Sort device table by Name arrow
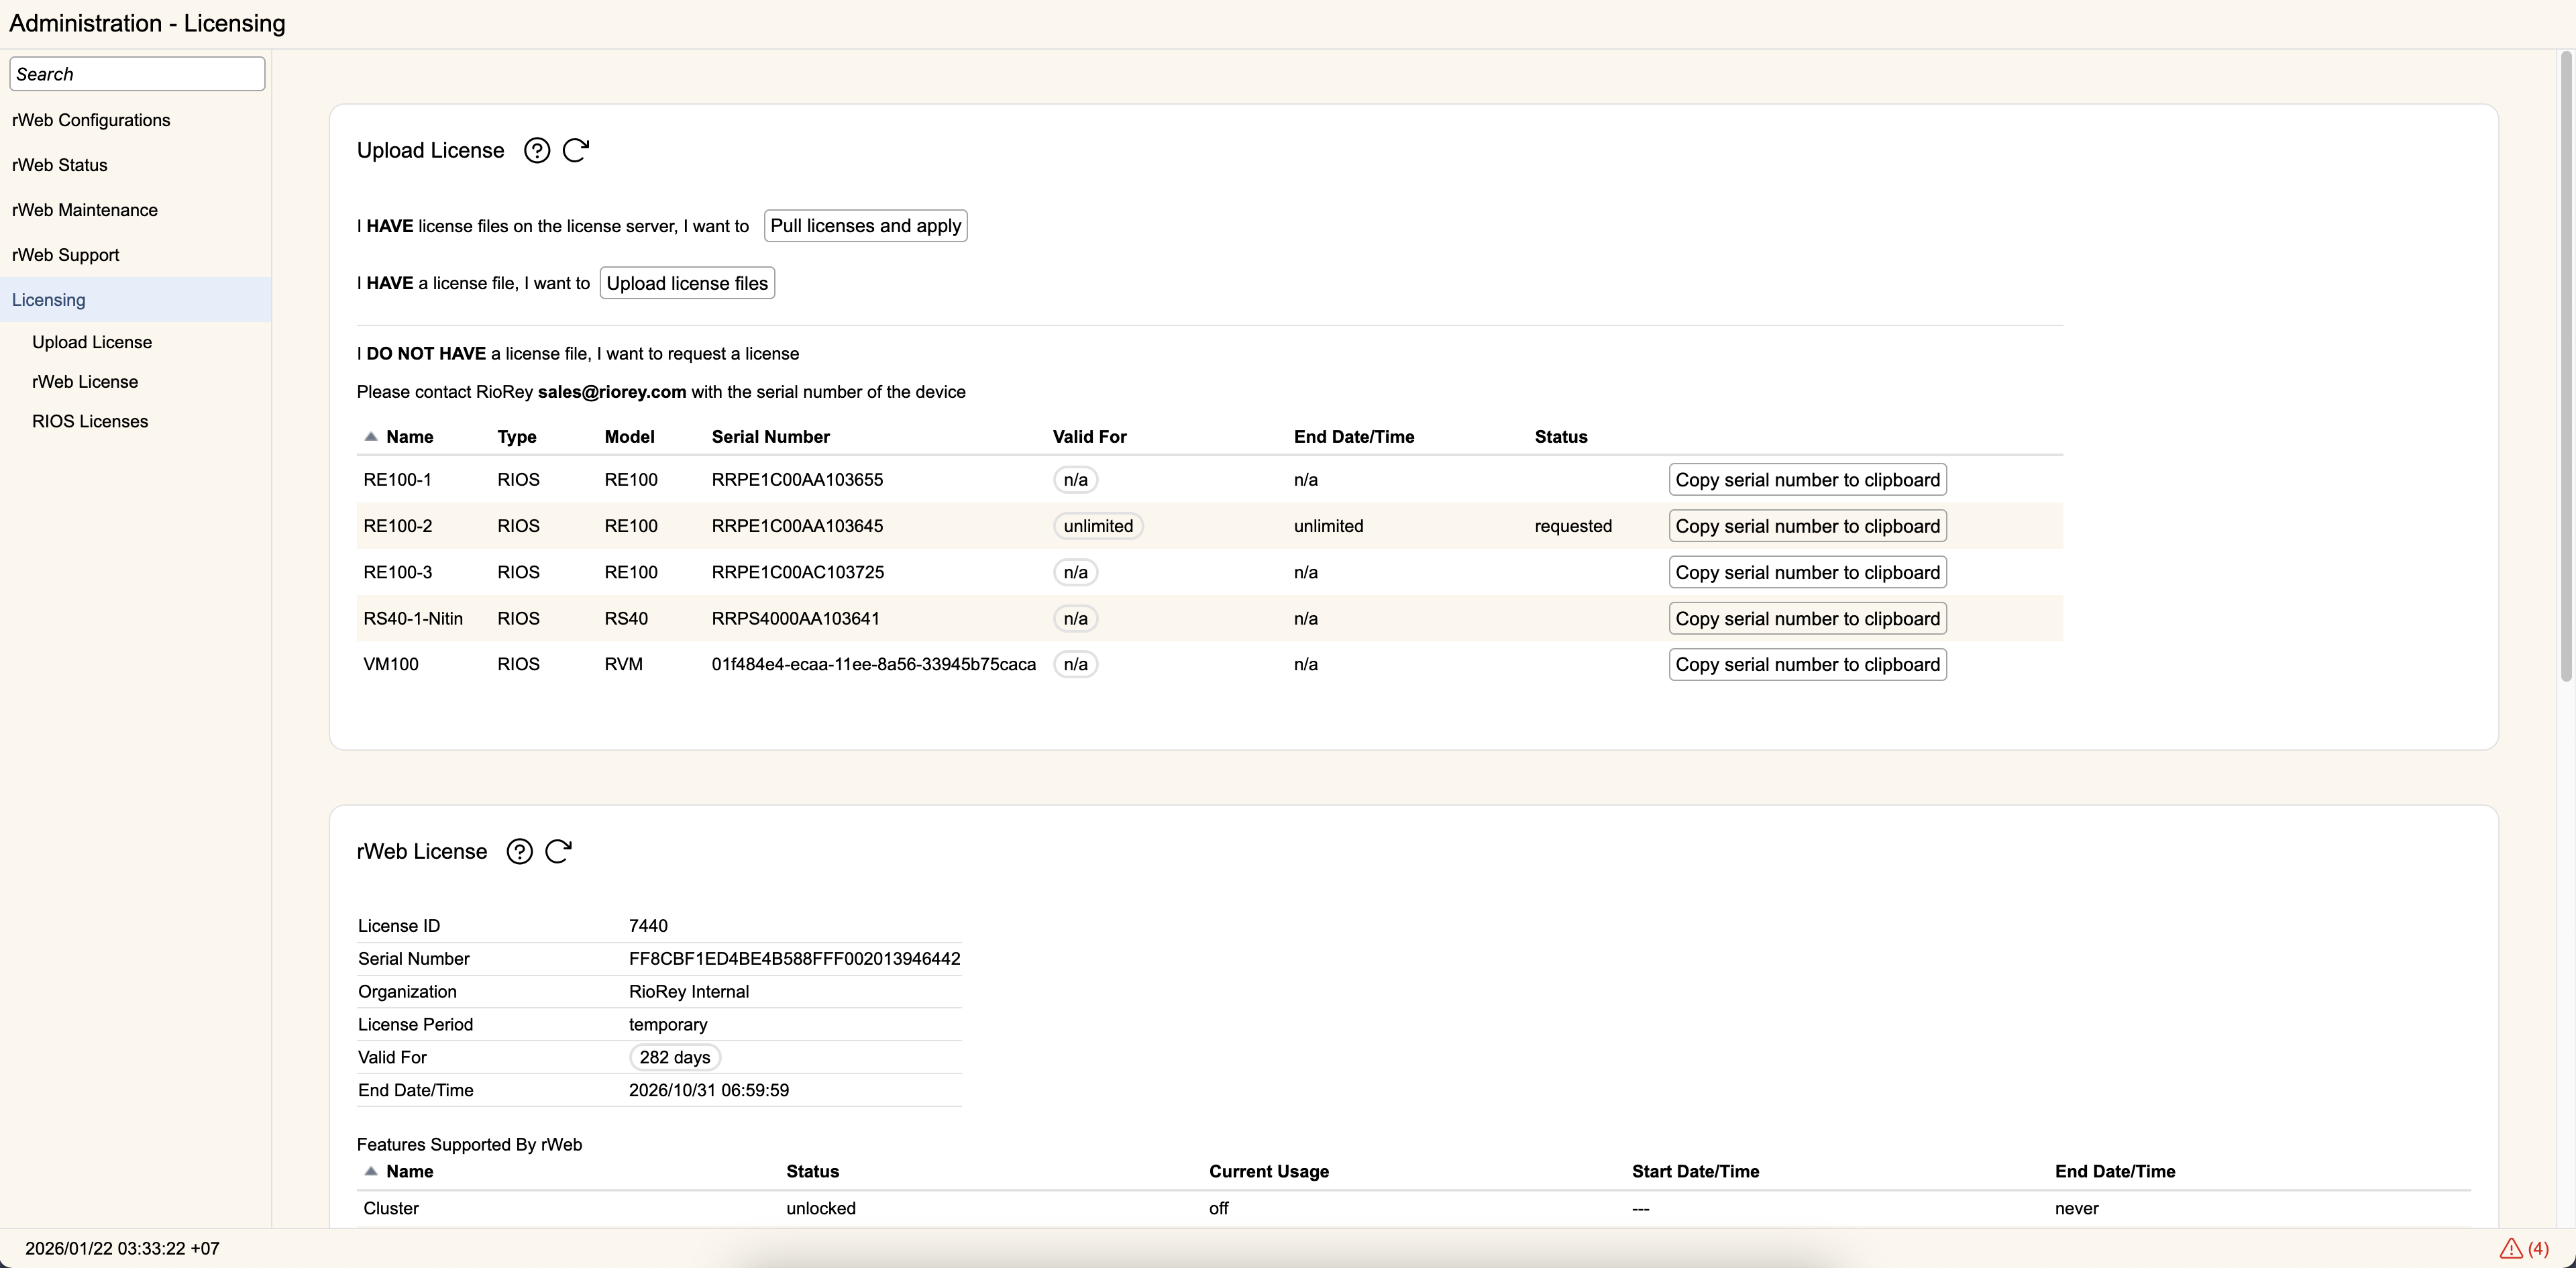2576x1268 pixels. click(371, 436)
